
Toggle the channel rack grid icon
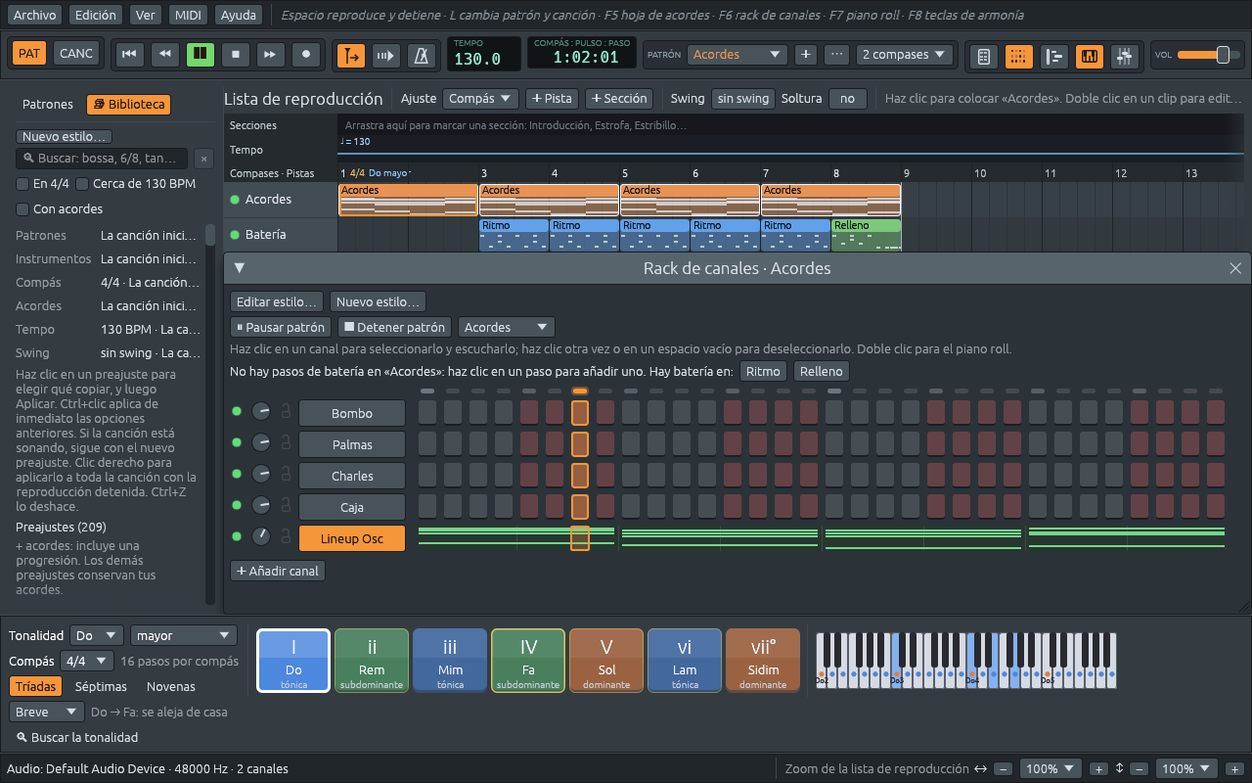(1018, 57)
